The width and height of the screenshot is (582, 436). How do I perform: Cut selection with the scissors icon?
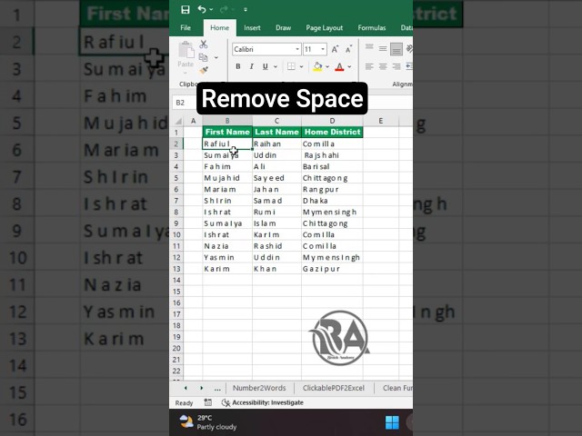point(204,45)
